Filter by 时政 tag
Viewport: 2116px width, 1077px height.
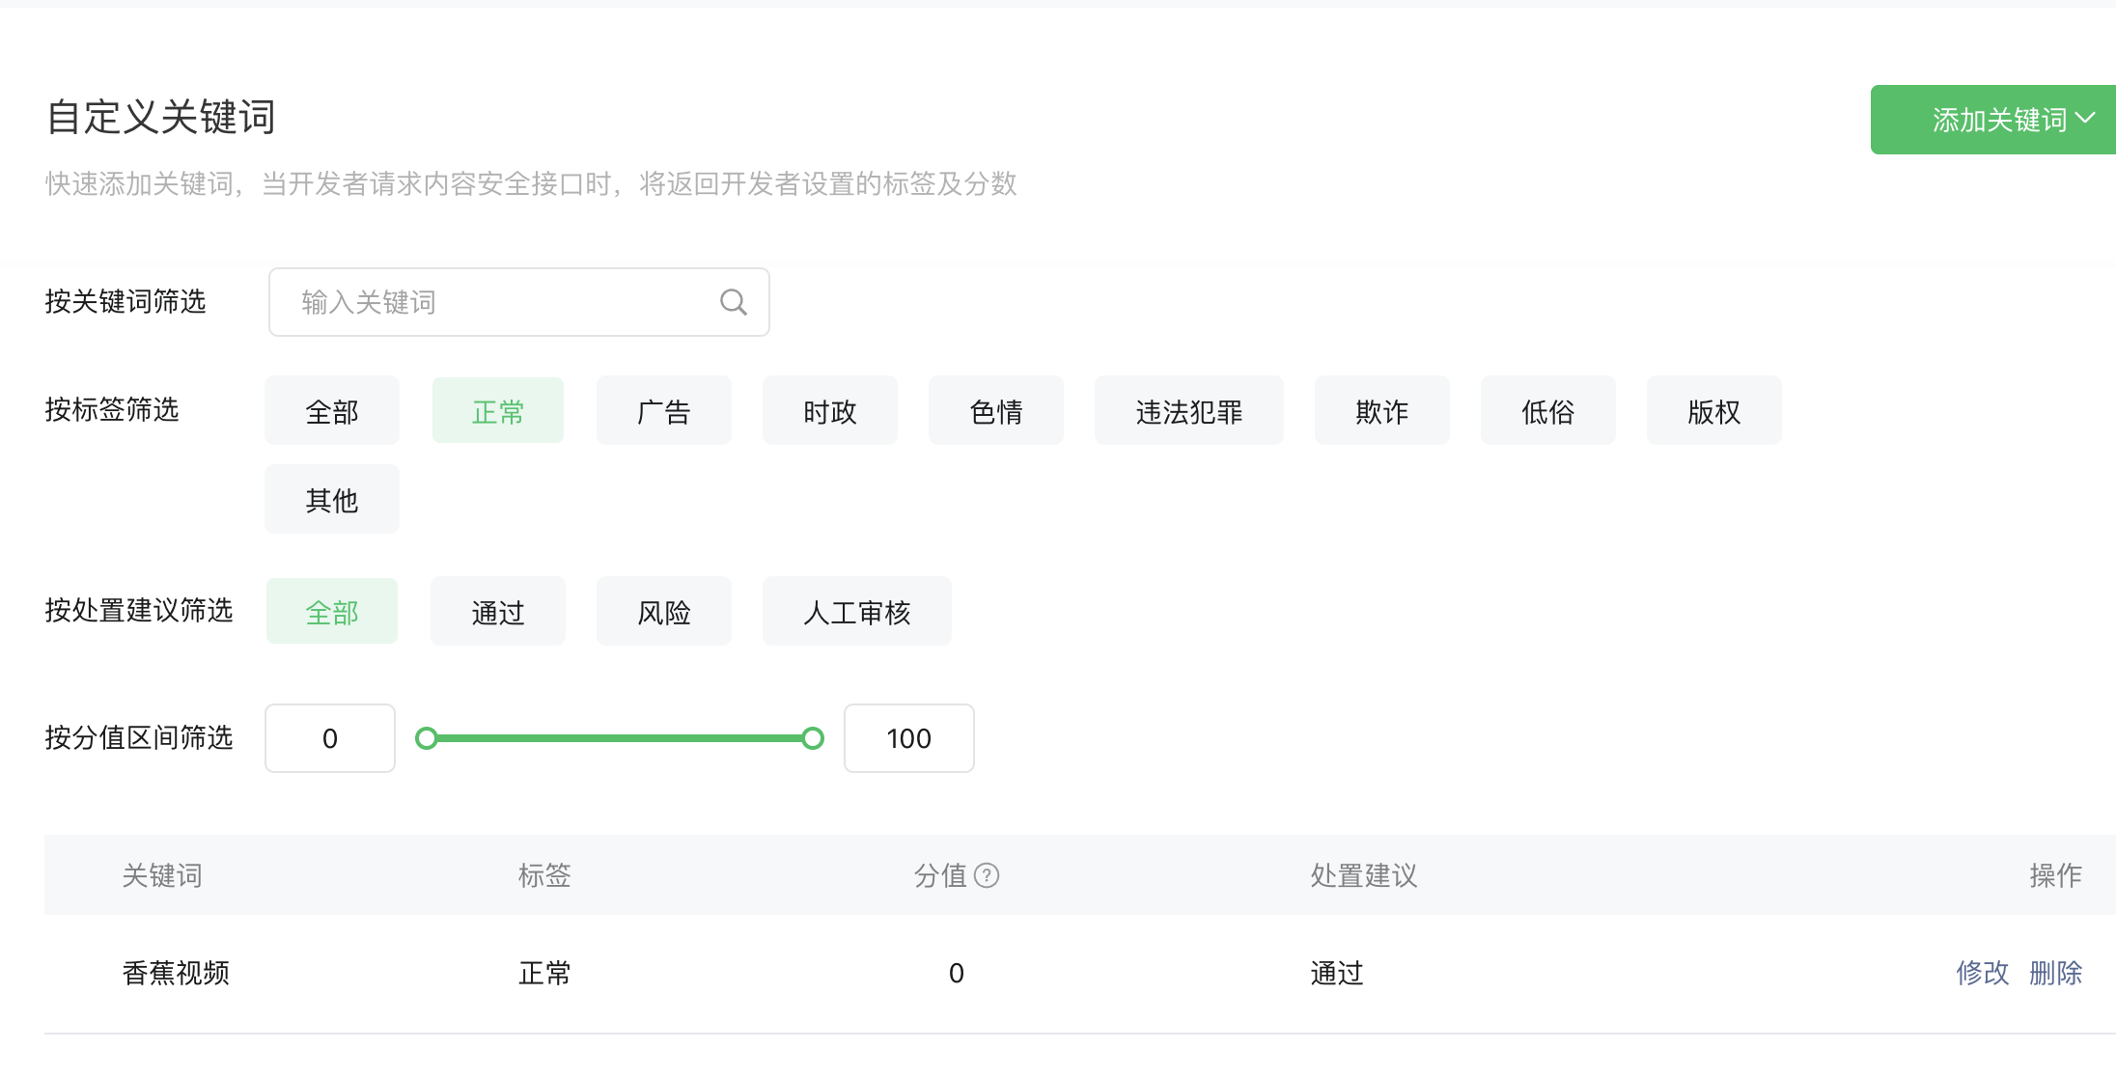click(830, 412)
